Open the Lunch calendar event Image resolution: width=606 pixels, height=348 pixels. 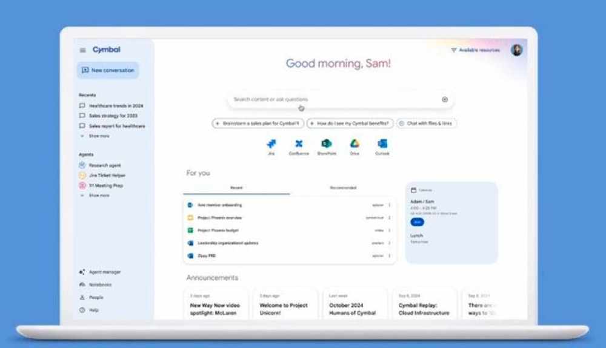pyautogui.click(x=417, y=235)
